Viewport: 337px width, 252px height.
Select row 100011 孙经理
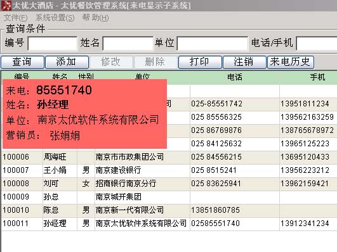169,224
